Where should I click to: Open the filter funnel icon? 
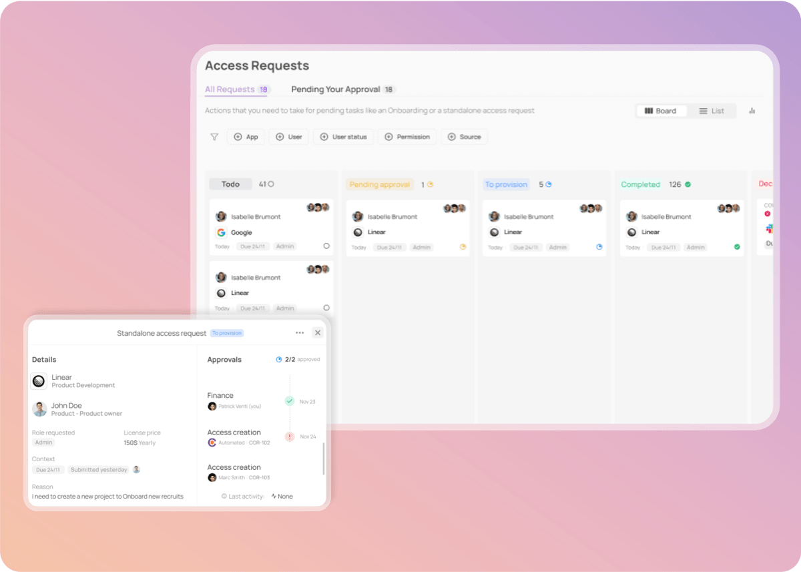(x=214, y=137)
